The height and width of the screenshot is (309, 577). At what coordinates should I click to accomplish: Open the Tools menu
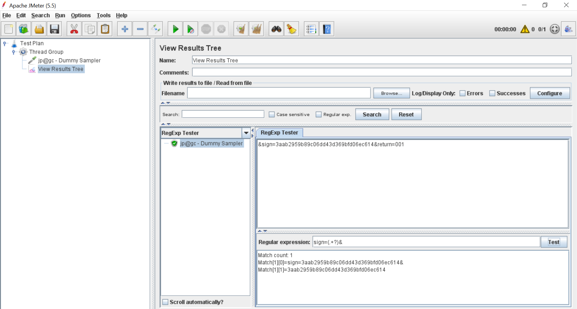103,15
